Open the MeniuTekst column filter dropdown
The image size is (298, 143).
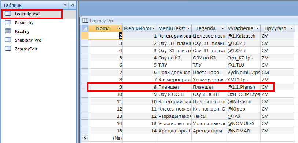(188, 28)
